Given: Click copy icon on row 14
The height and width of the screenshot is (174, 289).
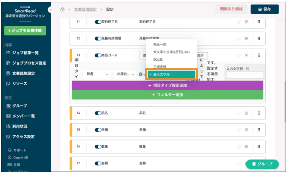Looking at the screenshot, I should point(239,113).
